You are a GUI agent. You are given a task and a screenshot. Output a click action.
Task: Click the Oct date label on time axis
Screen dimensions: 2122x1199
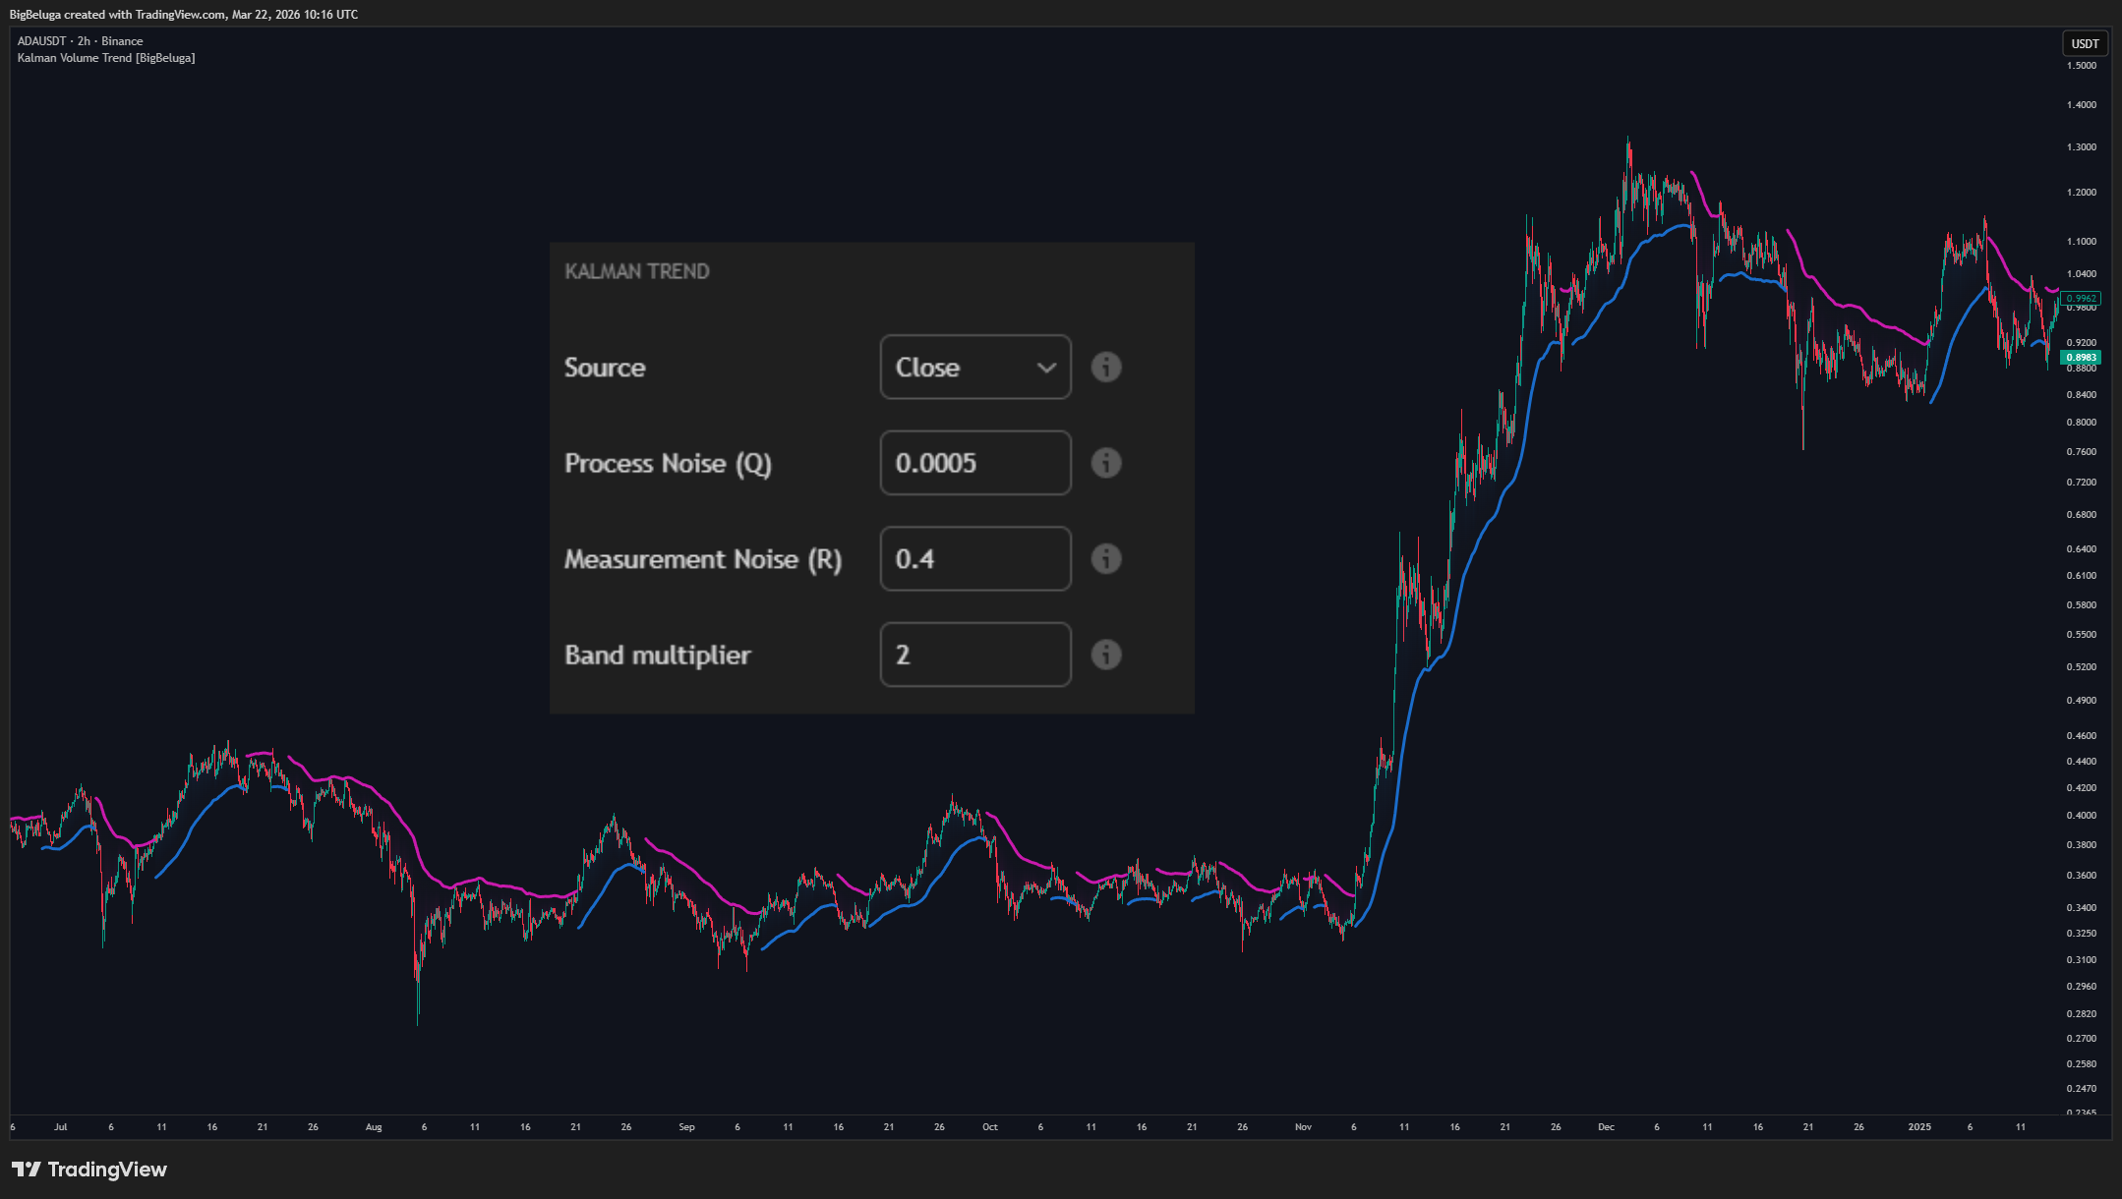(990, 1127)
